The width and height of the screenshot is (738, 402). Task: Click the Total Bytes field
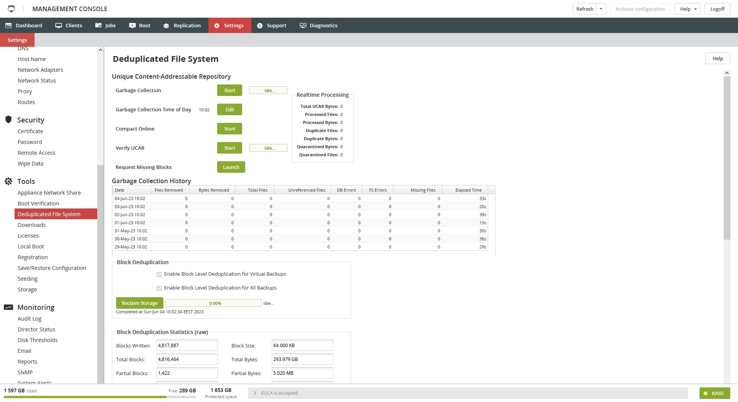point(302,359)
